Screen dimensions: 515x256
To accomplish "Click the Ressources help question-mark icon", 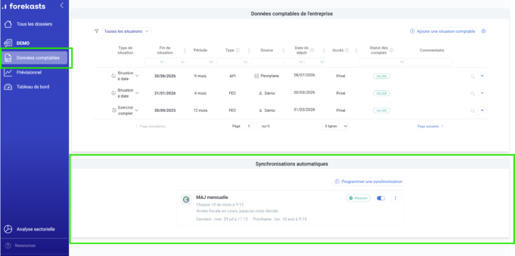I will coord(8,245).
